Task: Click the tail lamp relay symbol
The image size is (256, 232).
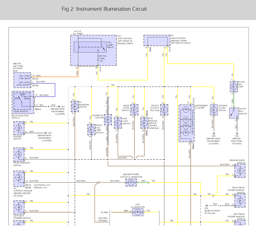Action: point(90,47)
